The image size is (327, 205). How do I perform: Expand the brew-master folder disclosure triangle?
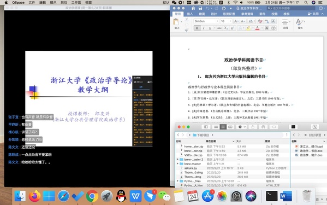(x=177, y=163)
